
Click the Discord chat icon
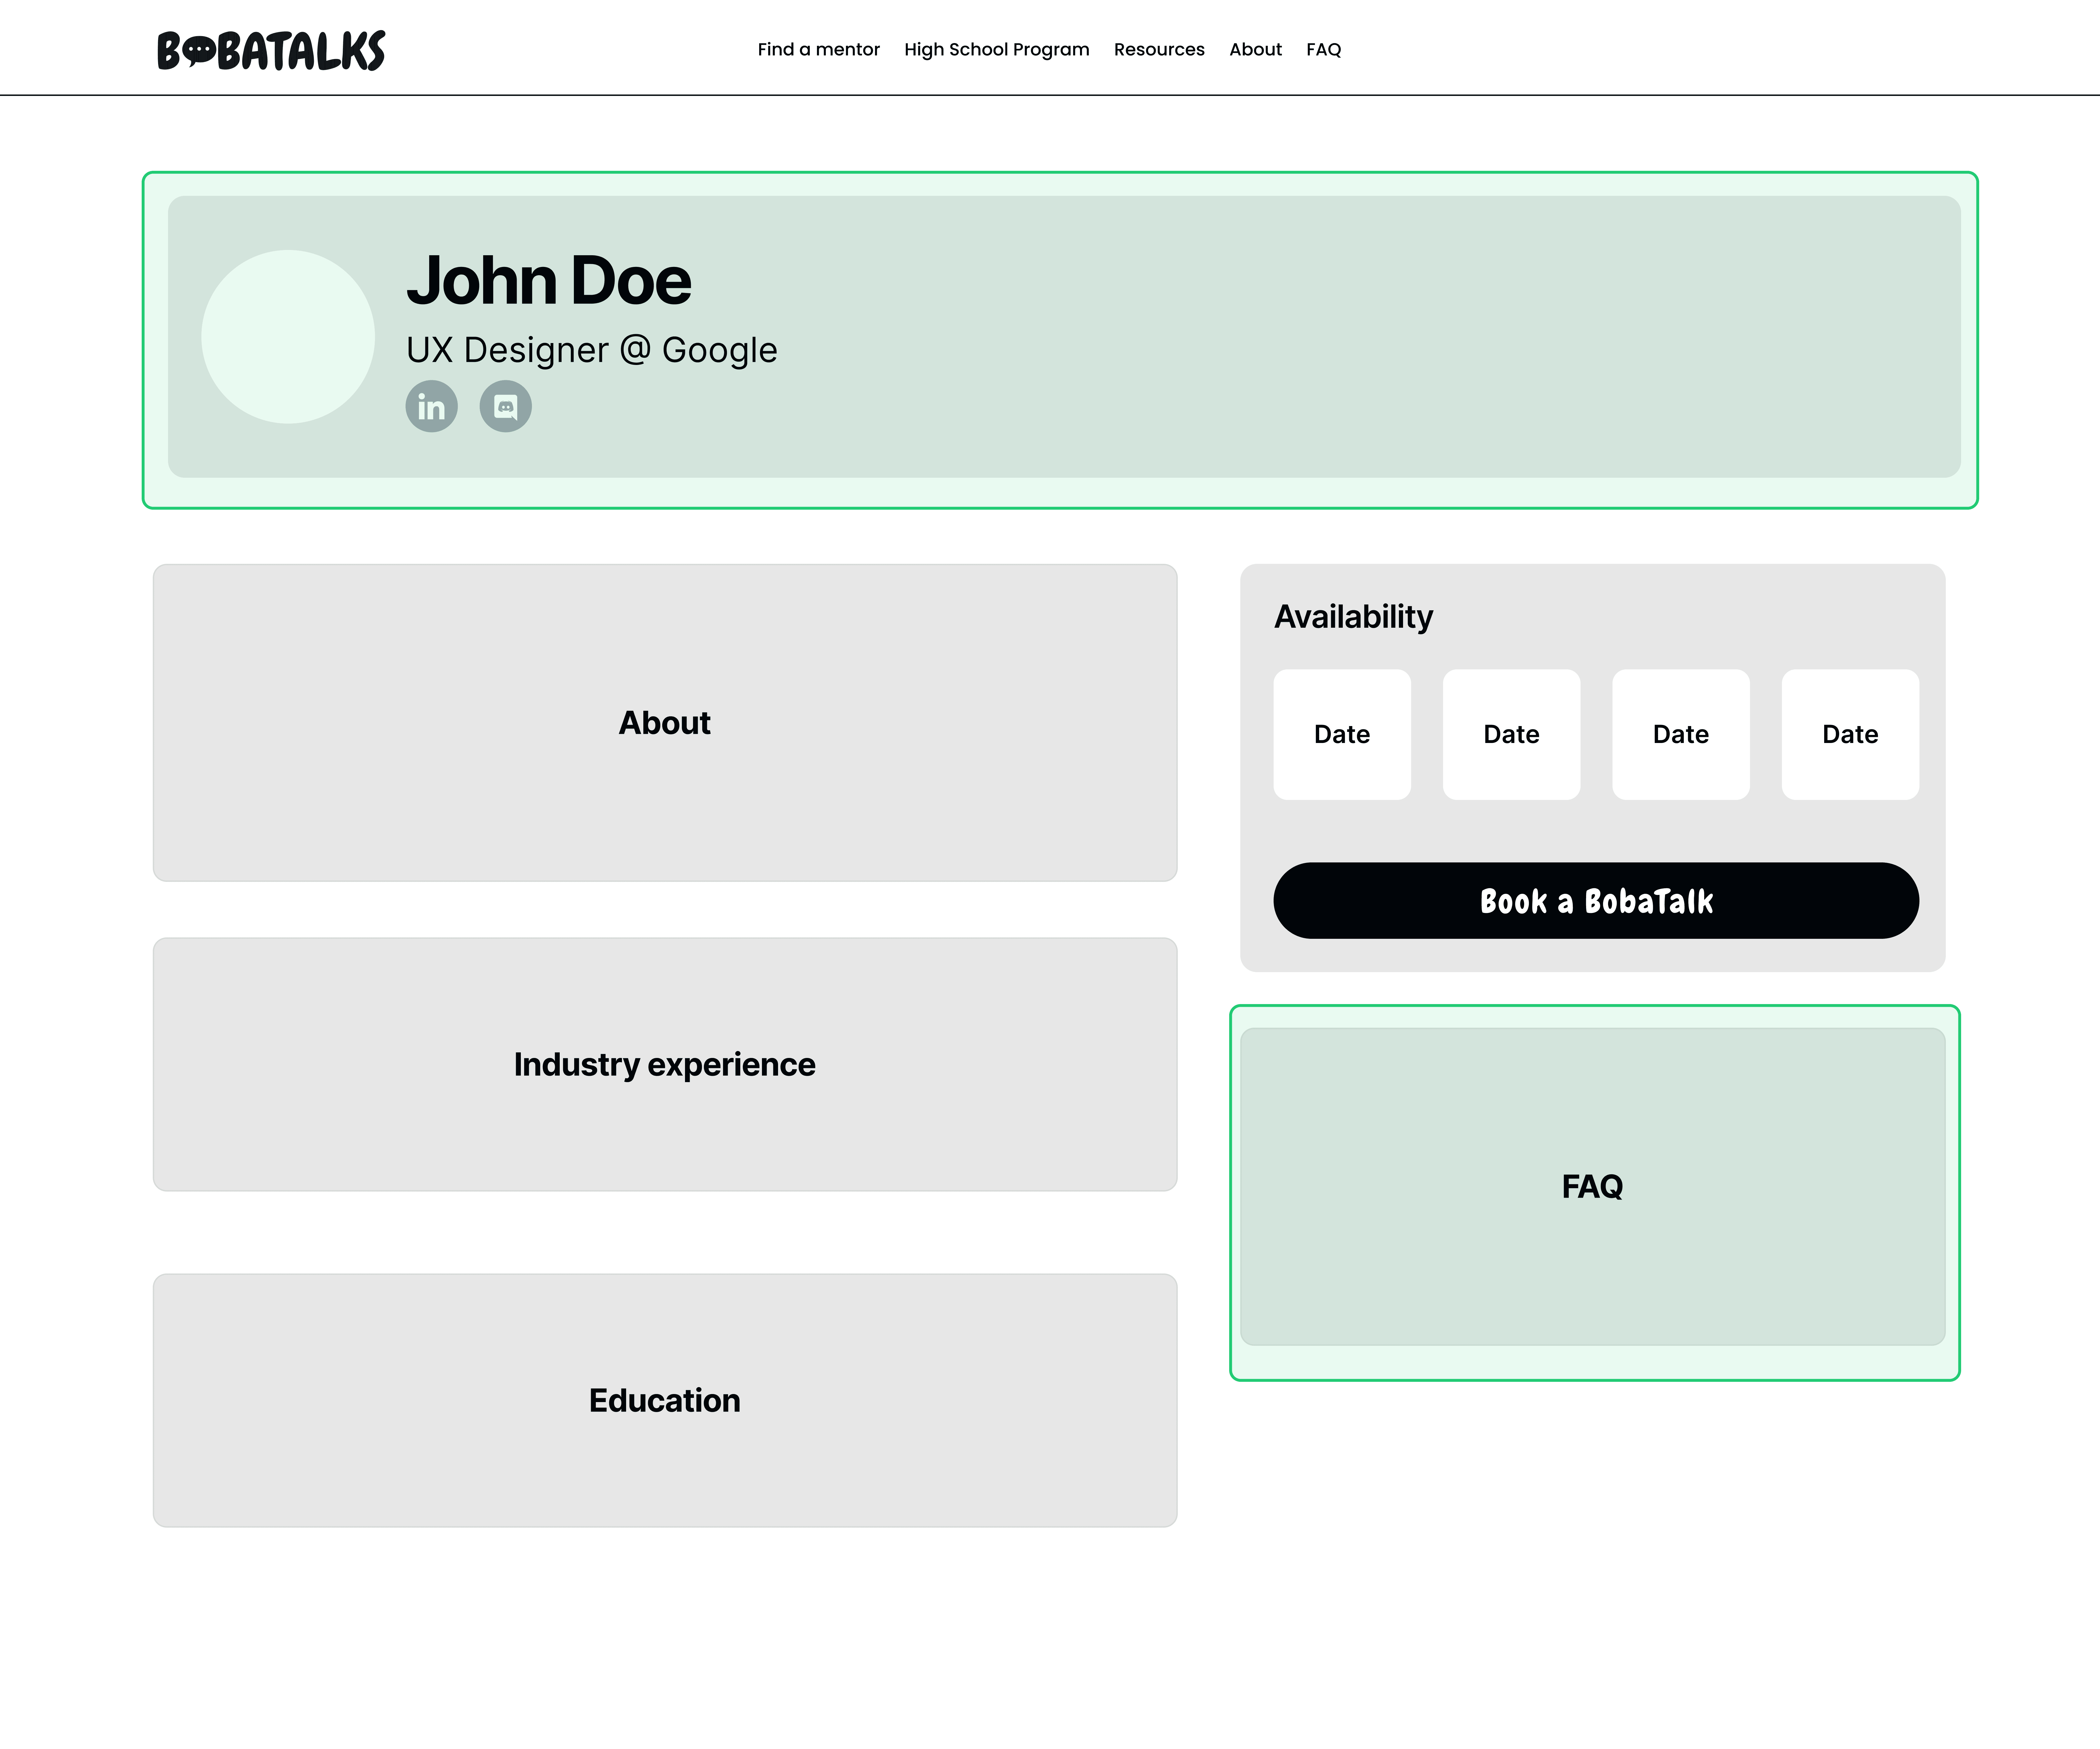click(x=505, y=406)
